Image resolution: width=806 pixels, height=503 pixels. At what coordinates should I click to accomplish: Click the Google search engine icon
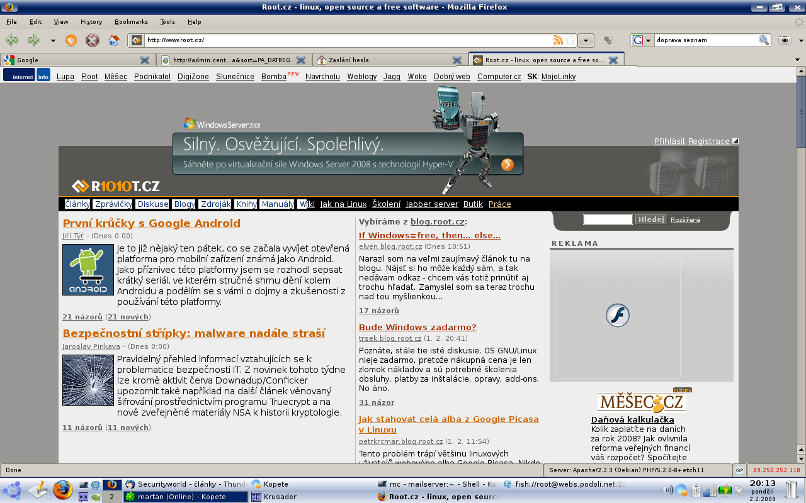(638, 40)
